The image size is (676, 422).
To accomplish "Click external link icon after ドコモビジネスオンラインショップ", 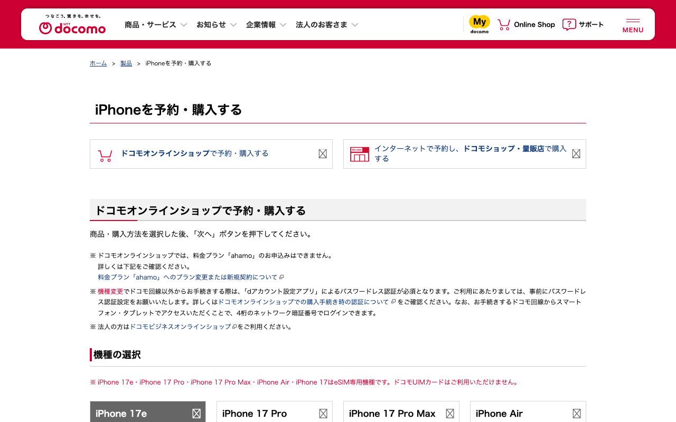I will pos(234,327).
